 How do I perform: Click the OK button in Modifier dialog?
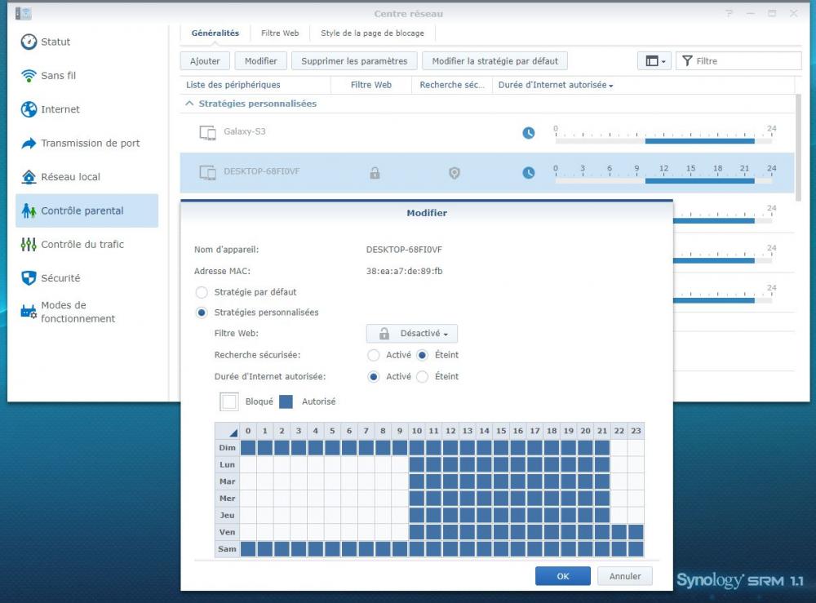562,576
